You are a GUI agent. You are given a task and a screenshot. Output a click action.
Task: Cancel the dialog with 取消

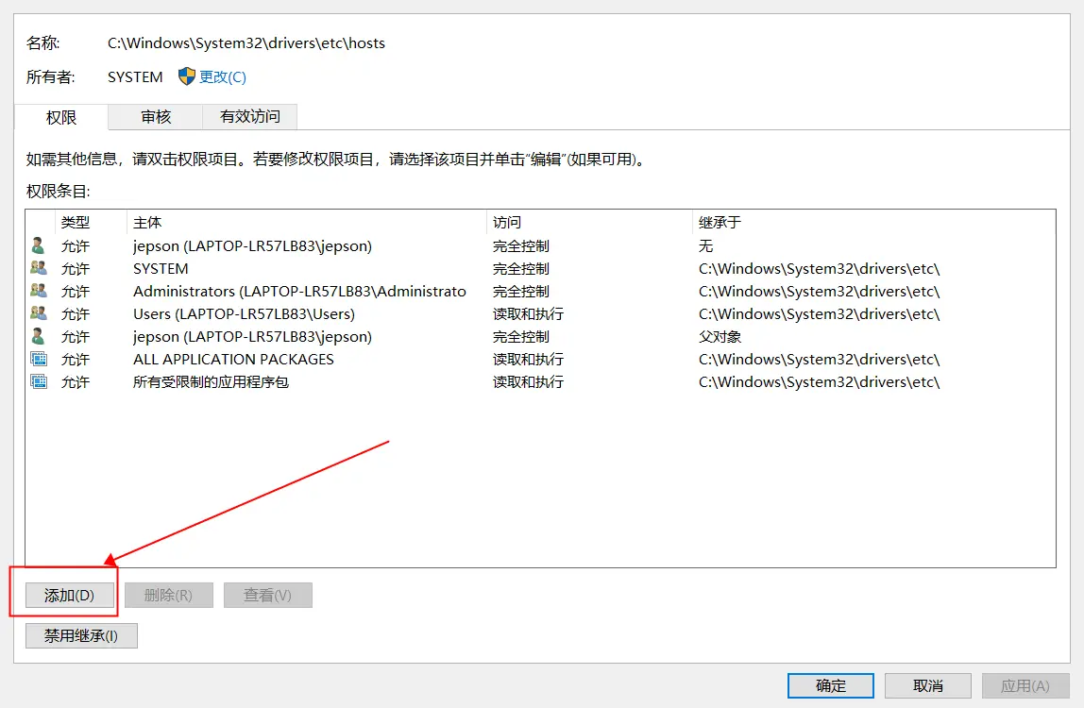[928, 685]
